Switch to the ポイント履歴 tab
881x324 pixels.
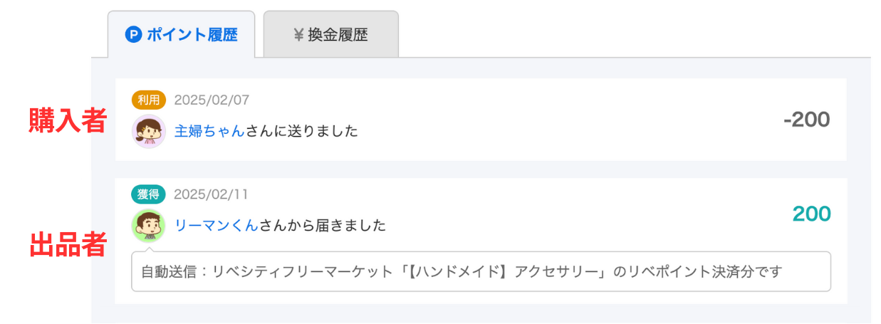181,35
